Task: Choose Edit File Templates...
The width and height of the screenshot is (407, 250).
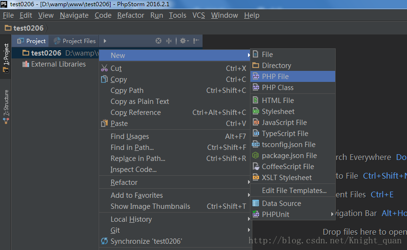Action: tap(293, 190)
